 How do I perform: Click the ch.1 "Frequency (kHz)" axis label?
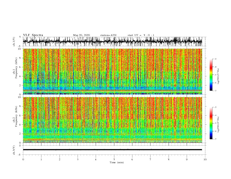point(16,68)
